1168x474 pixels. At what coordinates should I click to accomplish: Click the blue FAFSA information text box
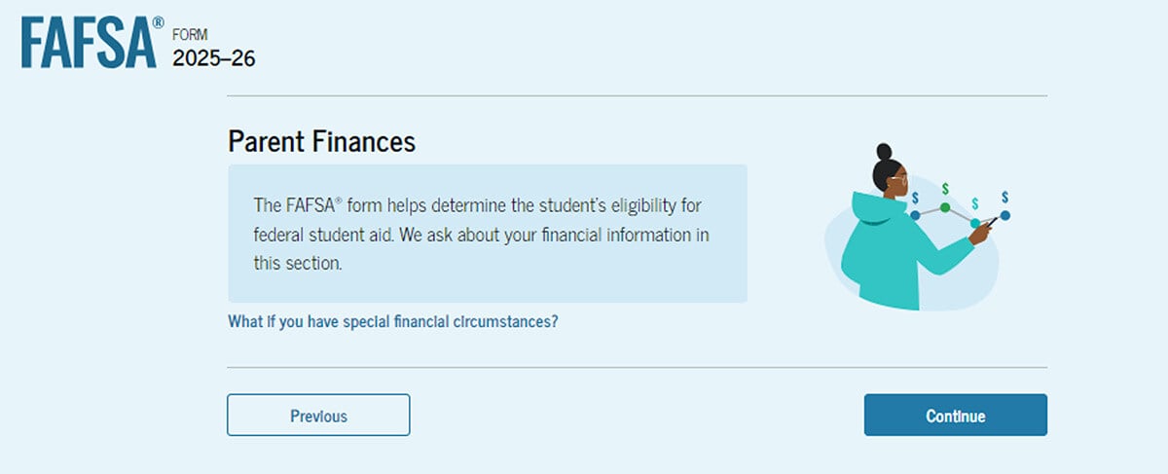point(488,234)
